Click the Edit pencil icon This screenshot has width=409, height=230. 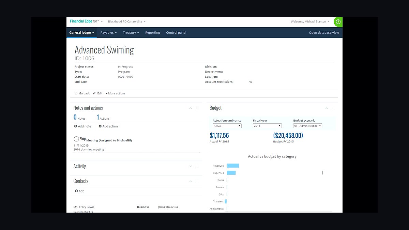click(94, 93)
